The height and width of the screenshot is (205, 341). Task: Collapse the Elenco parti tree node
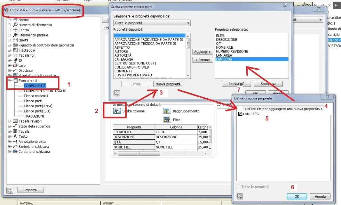click(9, 81)
